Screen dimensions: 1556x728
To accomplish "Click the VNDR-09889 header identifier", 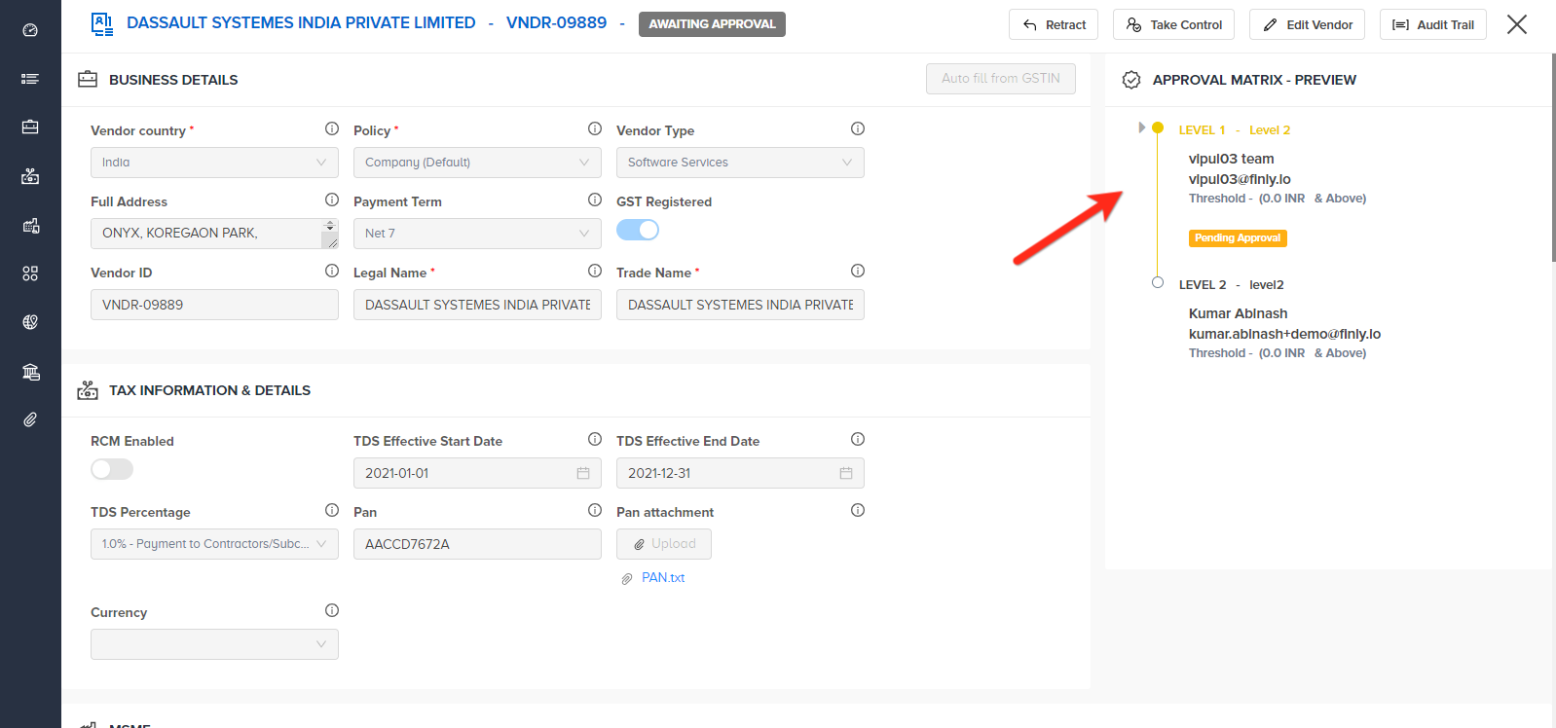I will (x=556, y=22).
